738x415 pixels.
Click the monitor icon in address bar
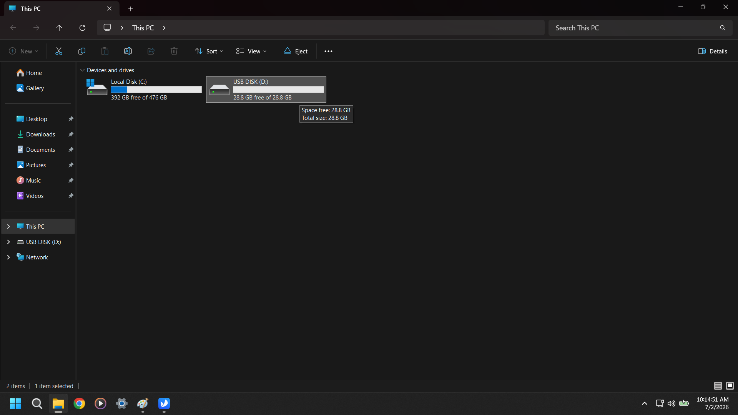(x=107, y=28)
